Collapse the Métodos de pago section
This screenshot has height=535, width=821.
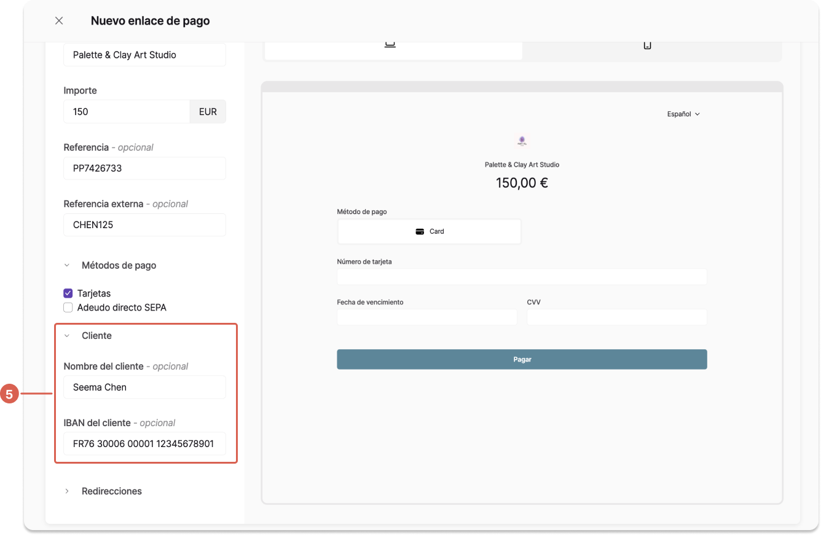pyautogui.click(x=67, y=266)
